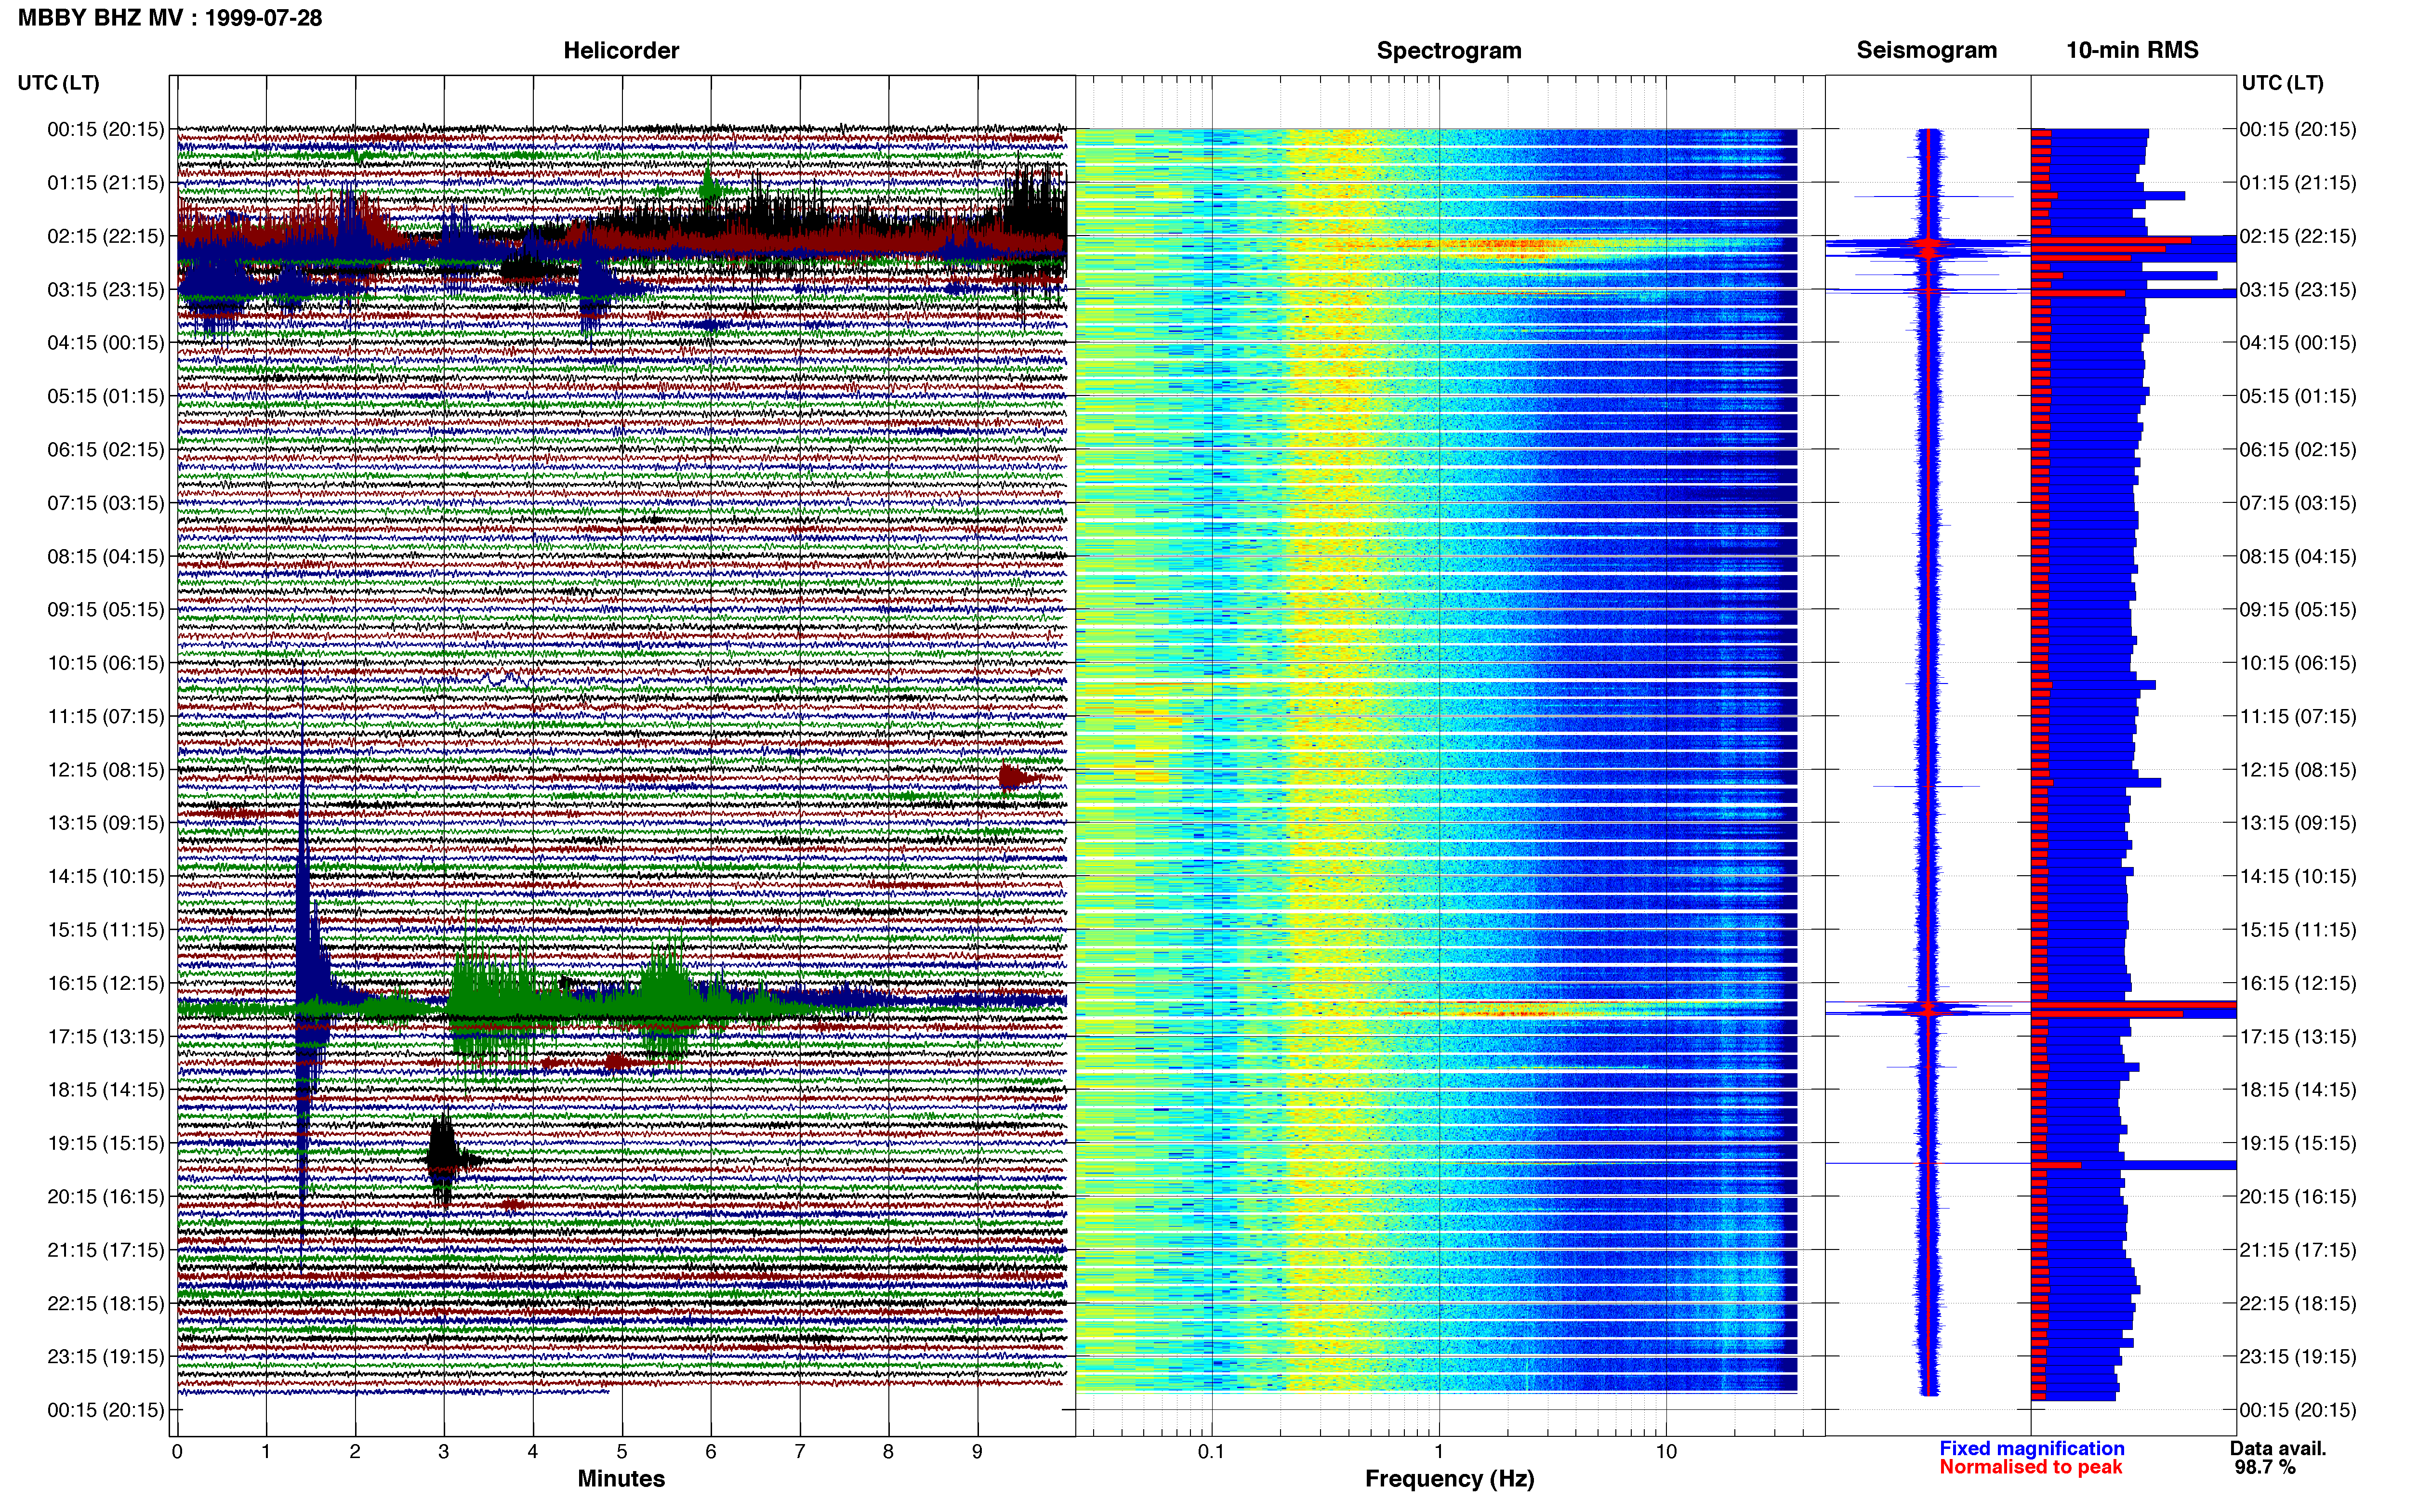Click the 'Frequency (Hz)' axis label
The width and height of the screenshot is (2418, 1512).
tap(1449, 1479)
